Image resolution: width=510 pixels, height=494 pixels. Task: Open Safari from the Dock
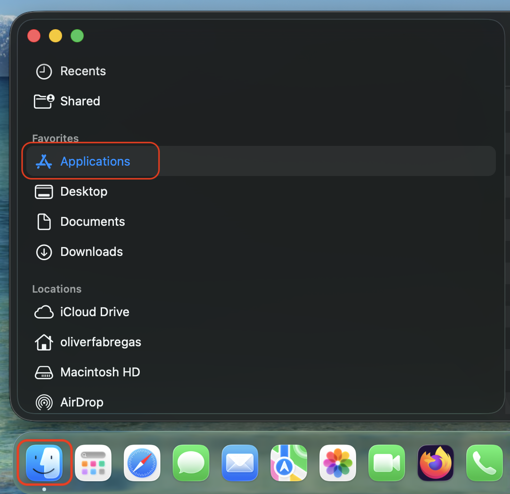point(142,463)
